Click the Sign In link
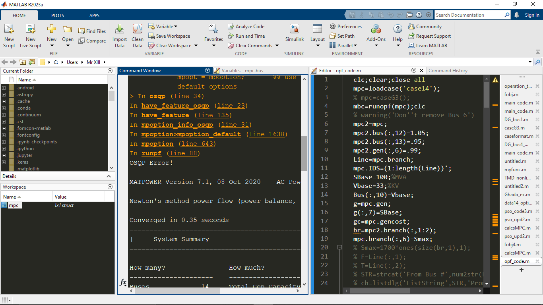This screenshot has height=305, width=543. (x=531, y=15)
